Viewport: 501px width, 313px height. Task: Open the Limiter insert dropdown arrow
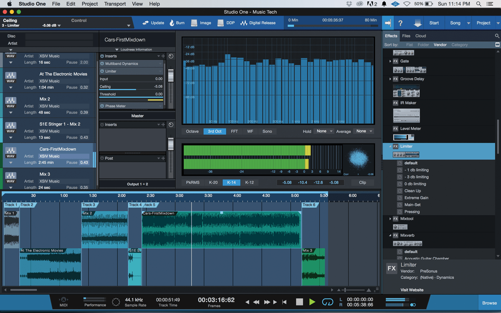click(x=161, y=71)
